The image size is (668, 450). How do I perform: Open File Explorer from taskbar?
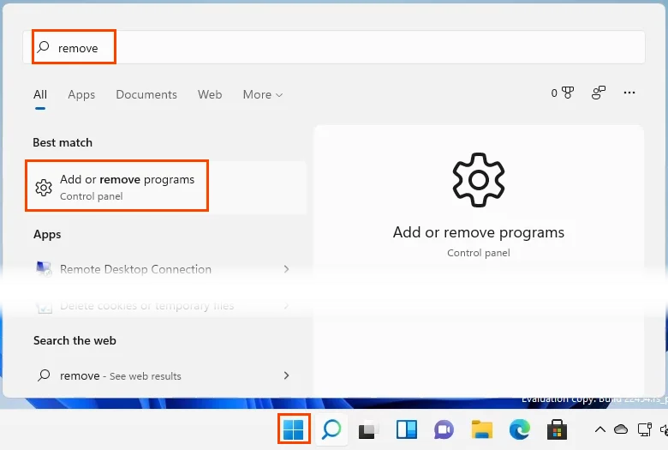coord(482,429)
